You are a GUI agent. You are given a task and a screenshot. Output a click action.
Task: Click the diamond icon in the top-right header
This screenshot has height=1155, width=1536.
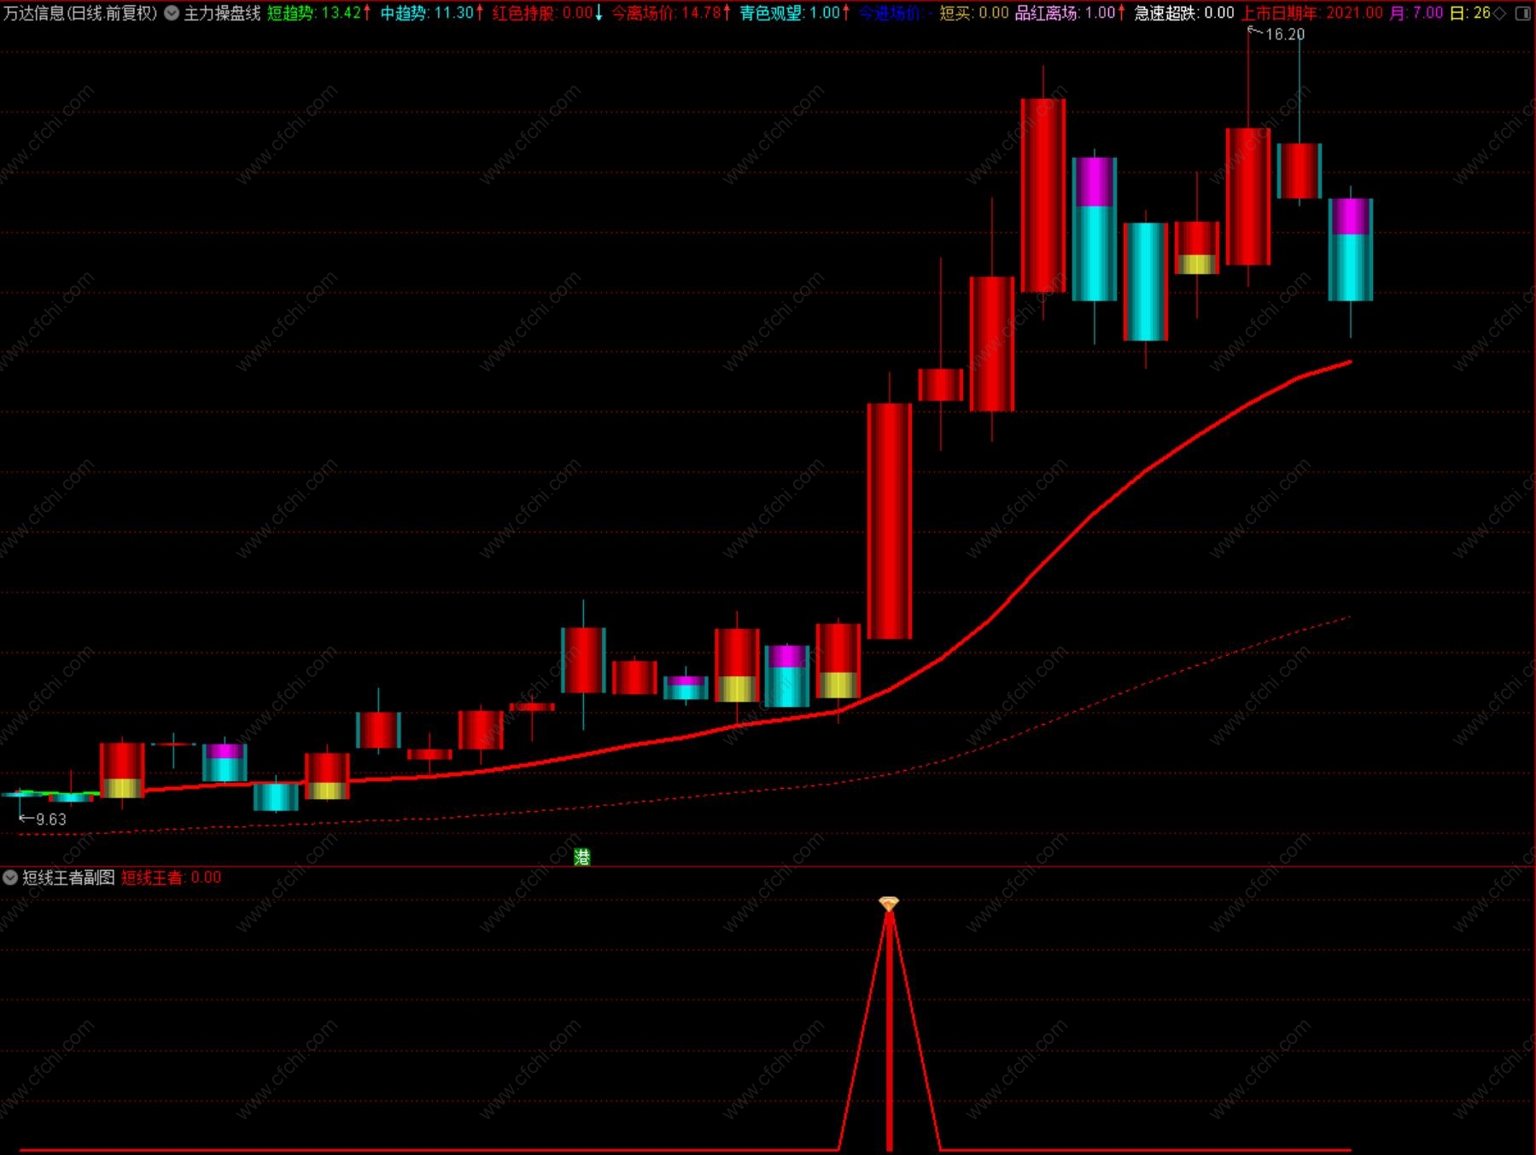click(x=1500, y=13)
